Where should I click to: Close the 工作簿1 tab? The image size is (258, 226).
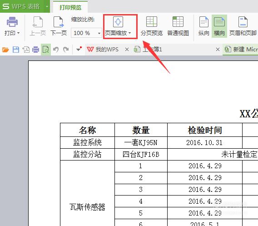pos(218,50)
